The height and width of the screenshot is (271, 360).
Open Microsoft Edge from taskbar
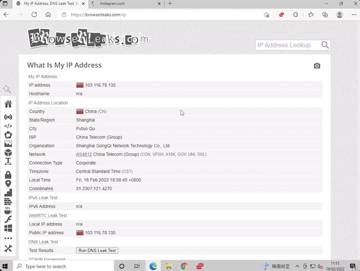pos(153,266)
